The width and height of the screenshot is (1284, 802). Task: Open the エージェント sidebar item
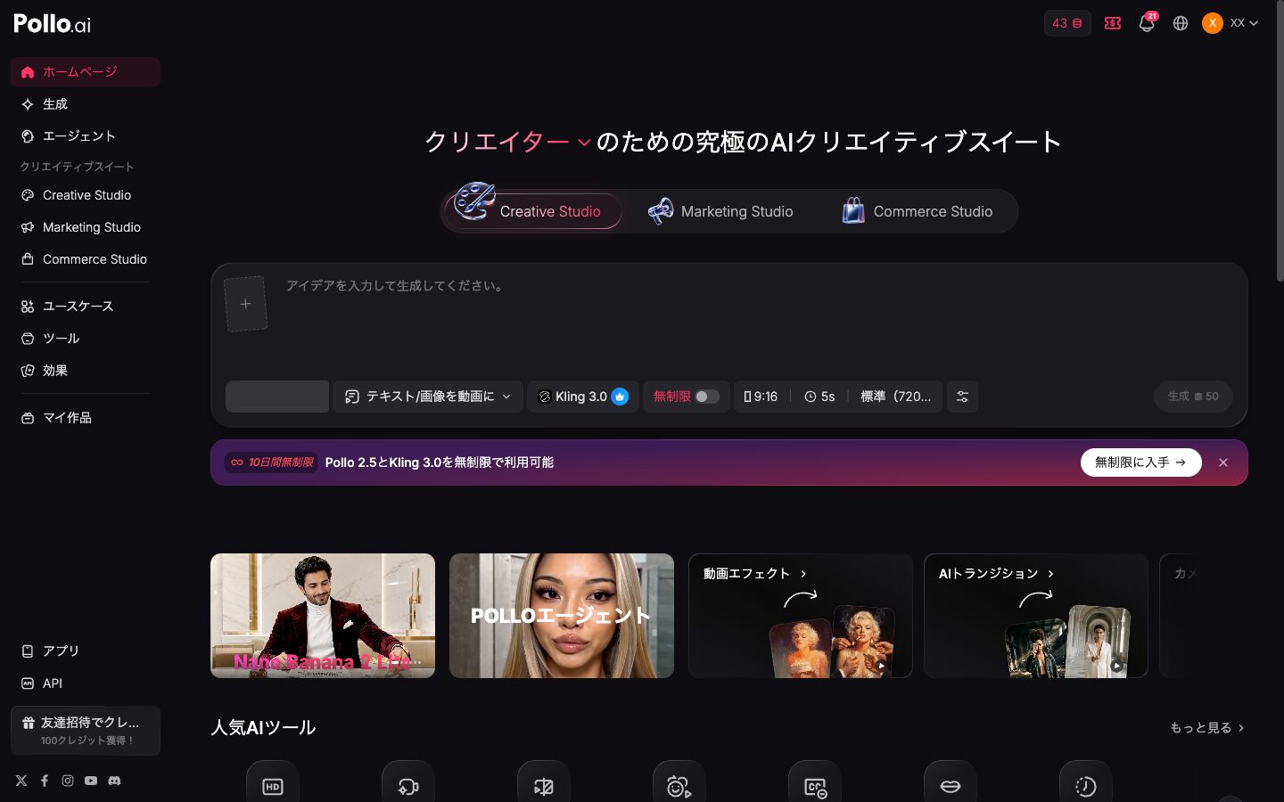[x=86, y=136]
